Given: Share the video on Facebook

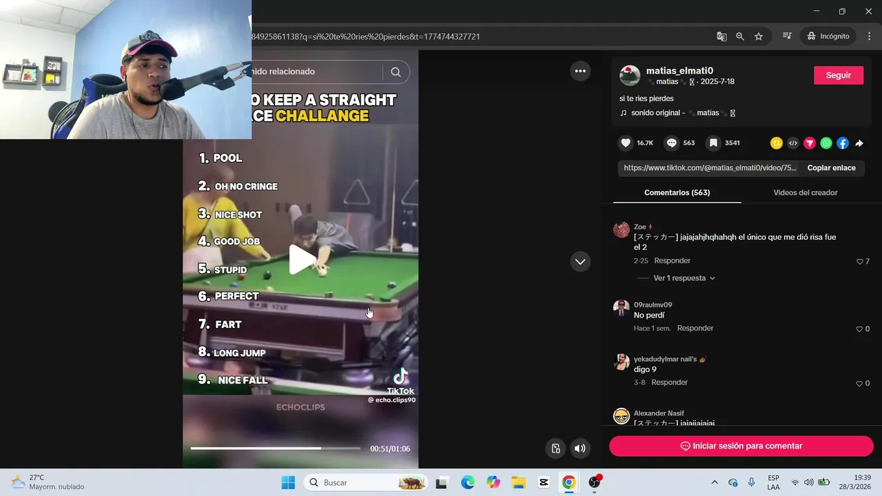Looking at the screenshot, I should (x=843, y=143).
